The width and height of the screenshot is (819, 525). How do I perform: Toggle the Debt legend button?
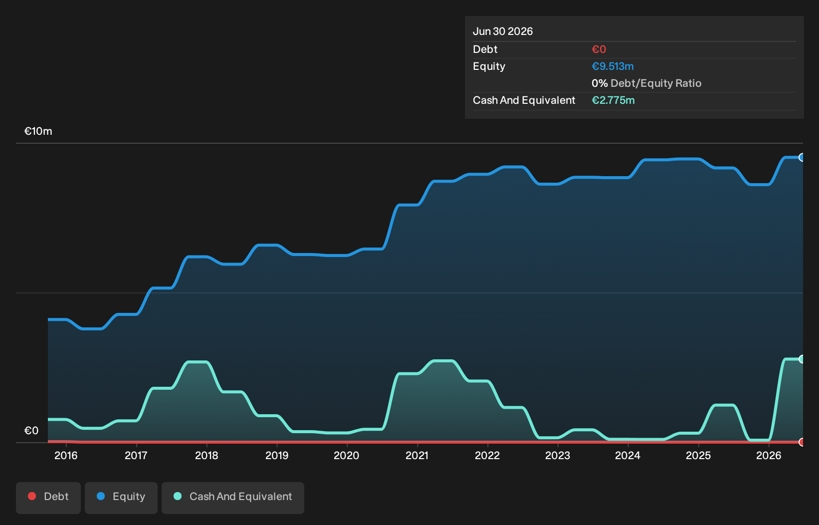(48, 498)
